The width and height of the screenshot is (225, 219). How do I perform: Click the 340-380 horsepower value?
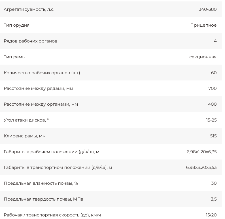click(207, 9)
